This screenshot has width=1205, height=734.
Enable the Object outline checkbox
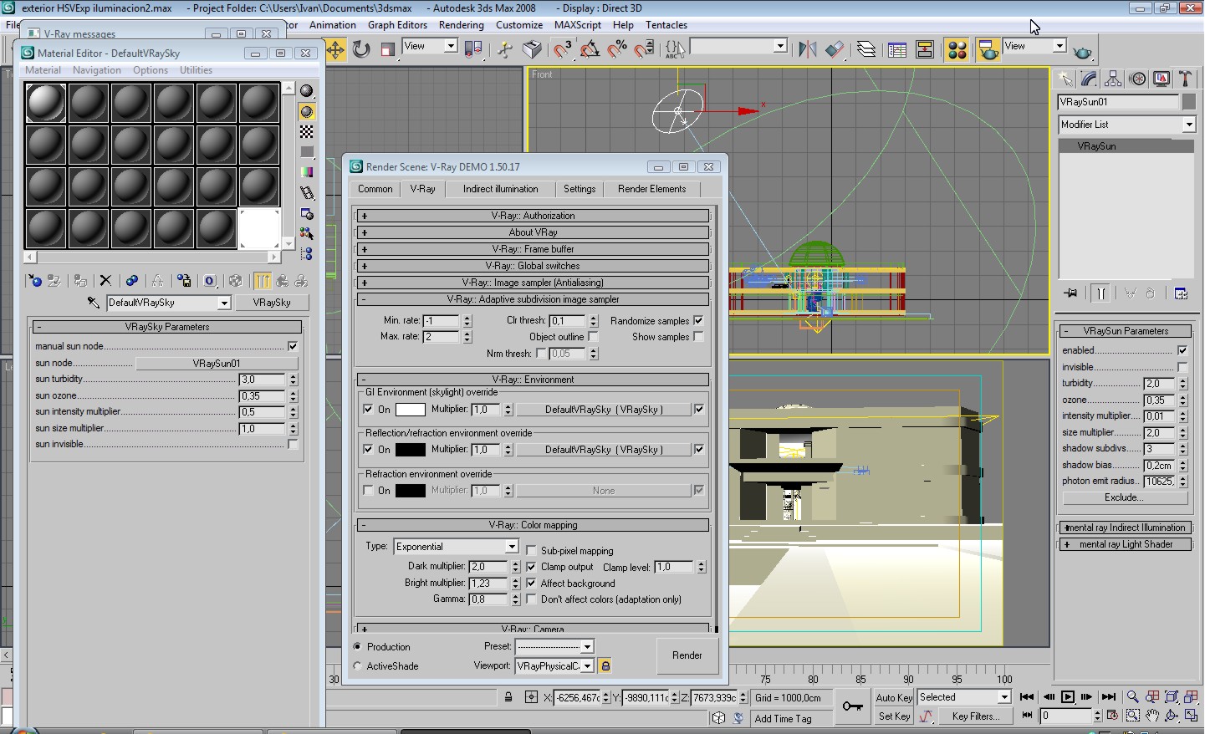tap(593, 337)
